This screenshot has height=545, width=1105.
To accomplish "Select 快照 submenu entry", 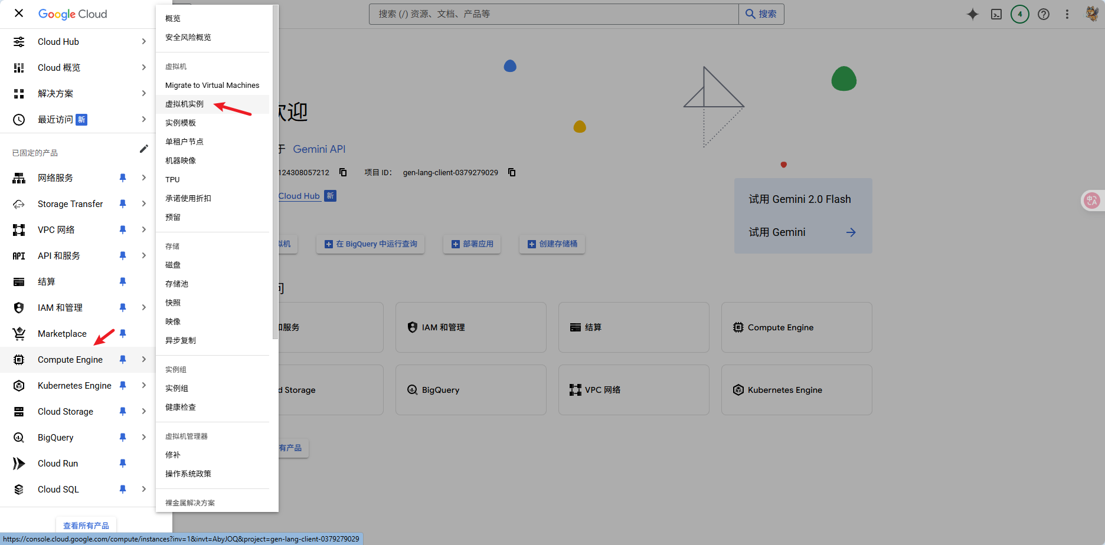I will [212, 303].
